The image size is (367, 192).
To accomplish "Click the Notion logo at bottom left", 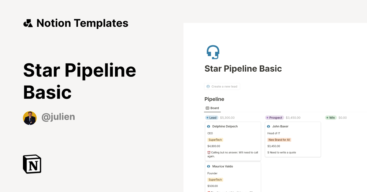I will pyautogui.click(x=32, y=164).
